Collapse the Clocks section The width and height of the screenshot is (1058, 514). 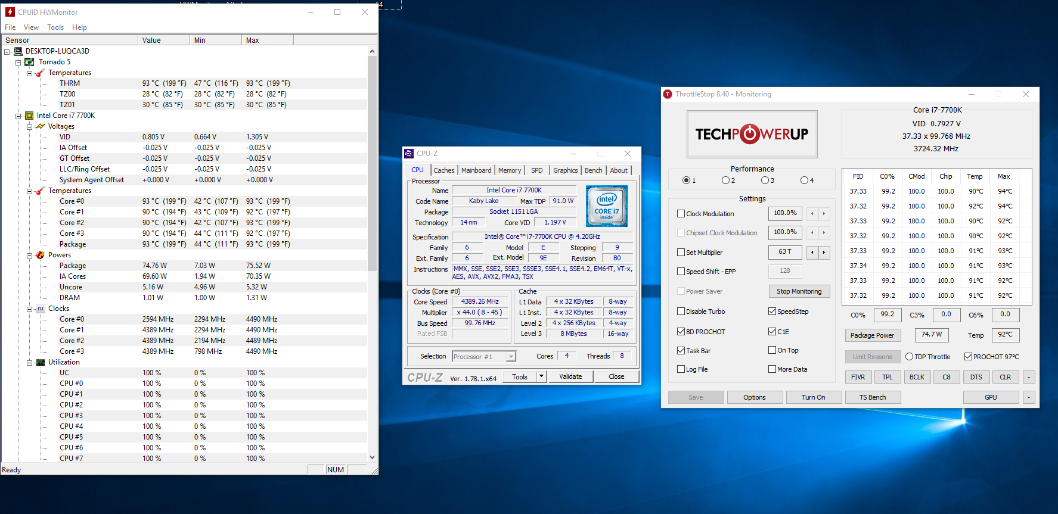29,309
